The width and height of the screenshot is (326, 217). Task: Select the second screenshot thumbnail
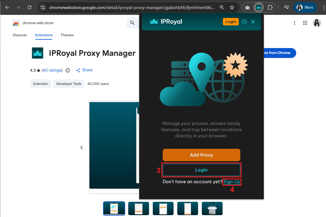(138, 208)
